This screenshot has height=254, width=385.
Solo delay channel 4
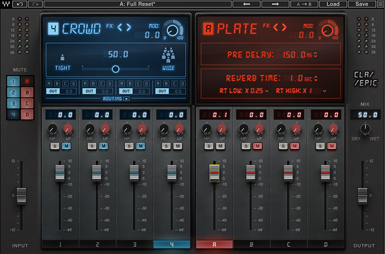coord(166,146)
